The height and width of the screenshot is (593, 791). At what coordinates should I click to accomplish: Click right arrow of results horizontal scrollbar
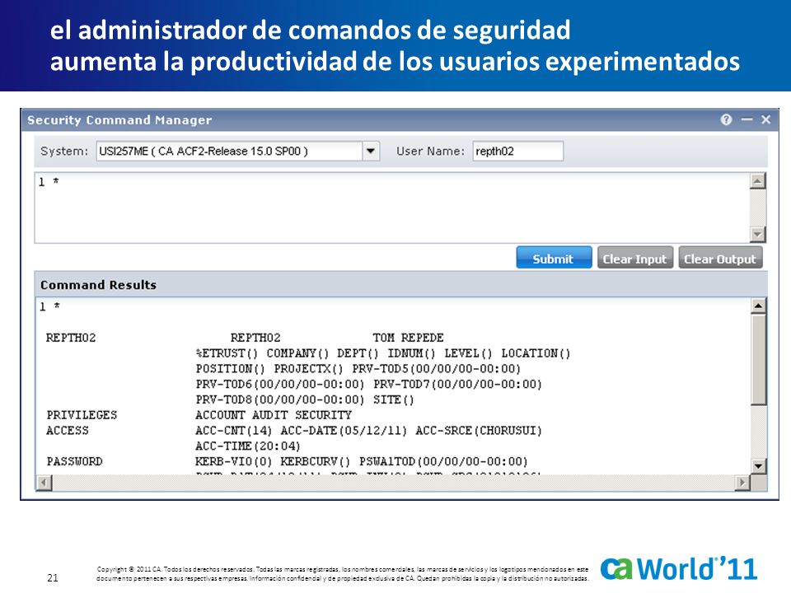[742, 483]
